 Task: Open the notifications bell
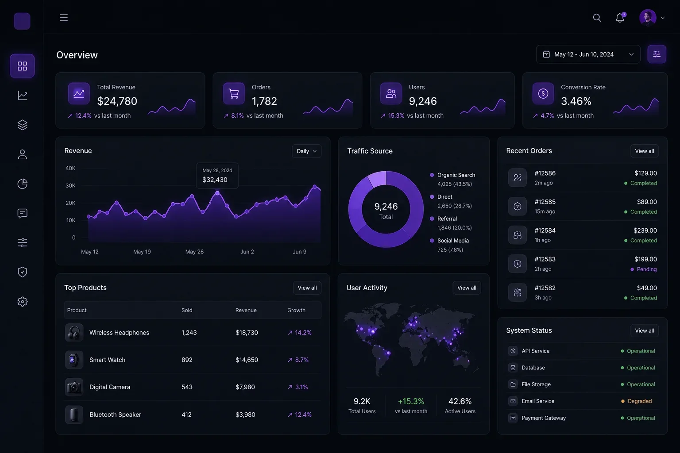(620, 18)
